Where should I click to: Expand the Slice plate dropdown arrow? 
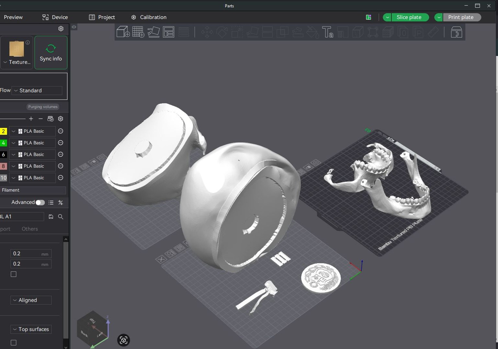coord(387,17)
